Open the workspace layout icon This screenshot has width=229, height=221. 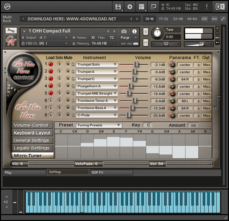tap(141, 7)
